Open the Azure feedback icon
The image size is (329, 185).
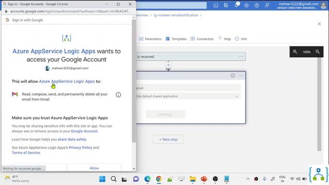pyautogui.click(x=267, y=5)
